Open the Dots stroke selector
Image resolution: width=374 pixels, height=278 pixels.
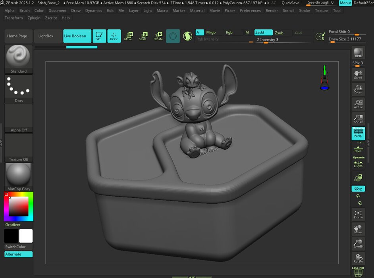click(18, 89)
